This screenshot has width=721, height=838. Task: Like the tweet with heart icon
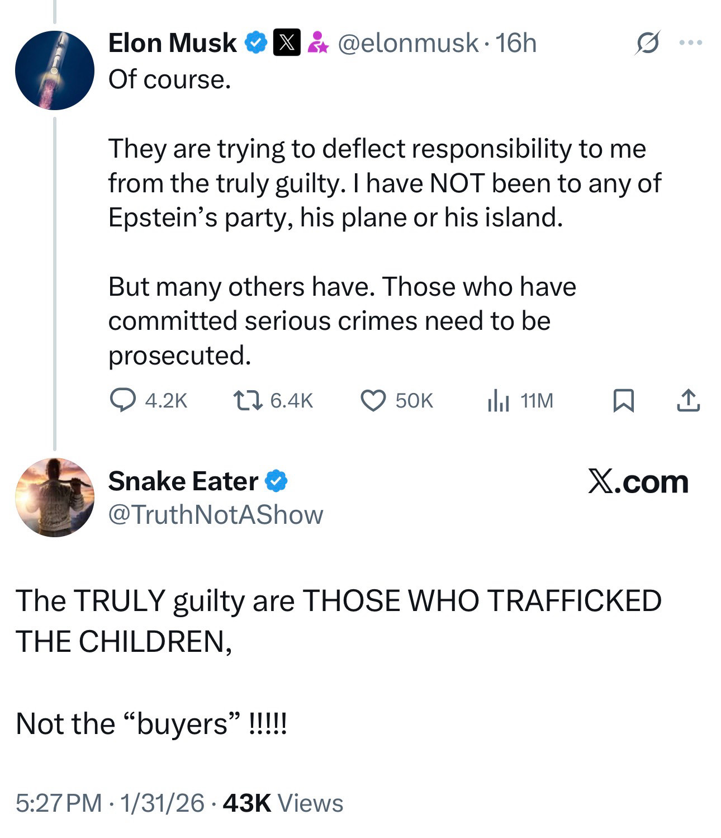point(373,400)
